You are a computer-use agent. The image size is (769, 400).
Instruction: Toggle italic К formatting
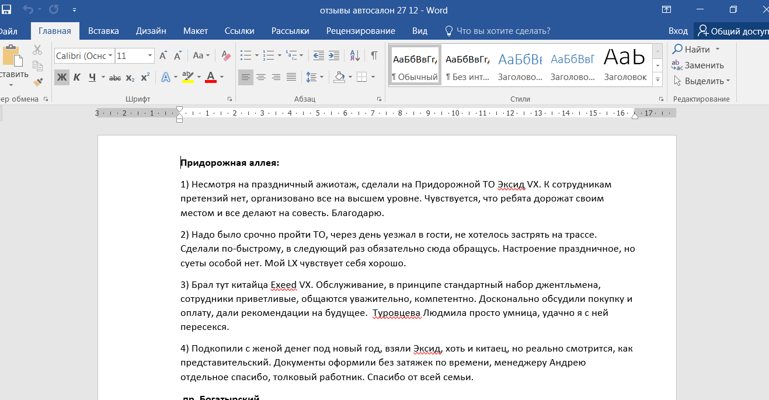click(x=76, y=77)
